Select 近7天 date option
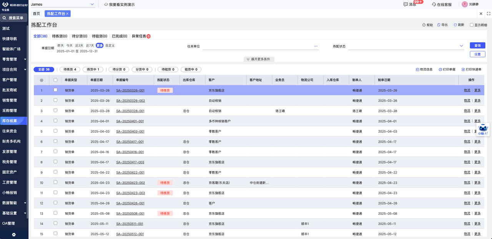Viewport: 492px width, 239px height. [x=90, y=45]
